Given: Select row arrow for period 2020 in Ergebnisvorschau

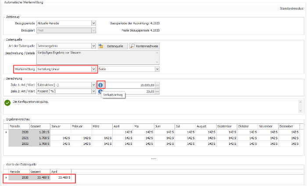Looking at the screenshot, I should pos(6,132).
